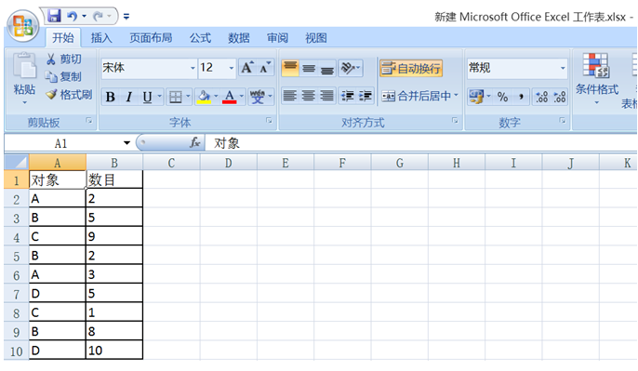638x371 pixels.
Task: Align text right
Action: coord(326,96)
